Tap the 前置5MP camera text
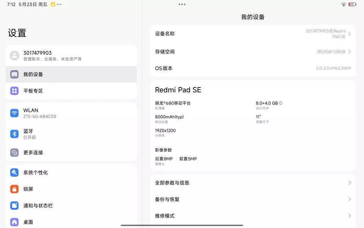This screenshot has height=228, width=364. click(188, 159)
